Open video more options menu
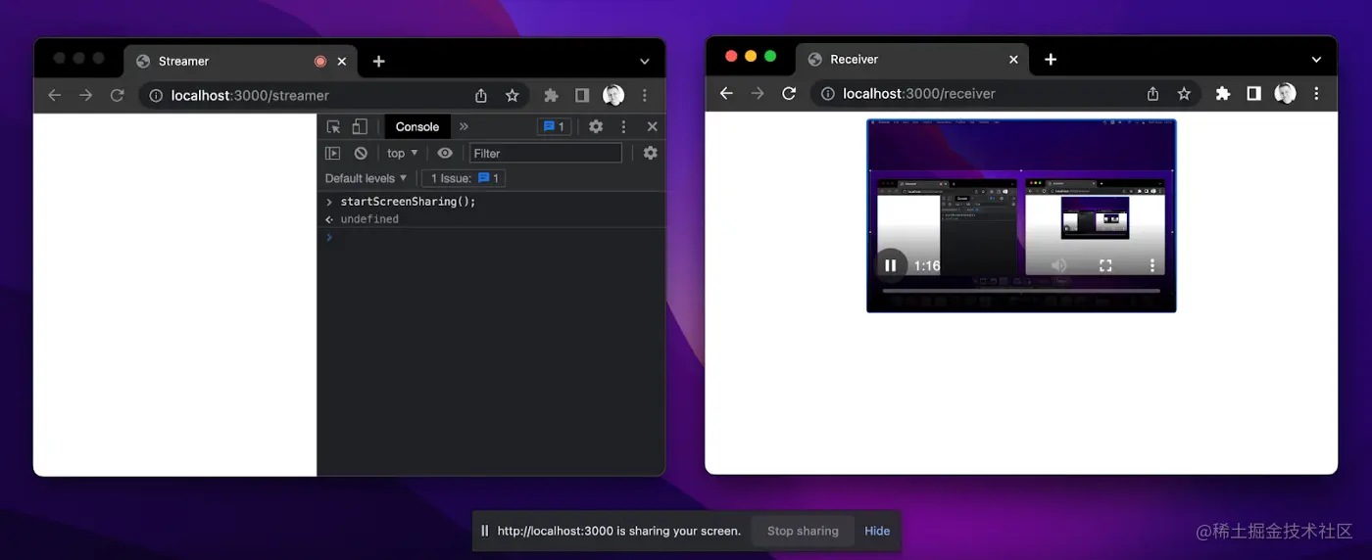The width and height of the screenshot is (1372, 560). point(1152,265)
